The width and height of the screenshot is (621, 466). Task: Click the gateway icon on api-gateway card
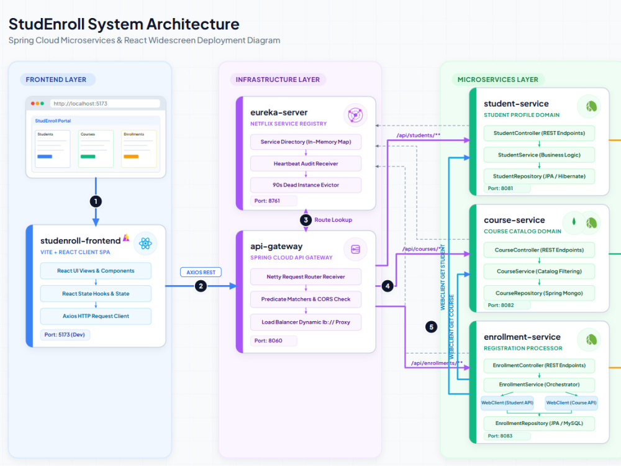pos(355,249)
